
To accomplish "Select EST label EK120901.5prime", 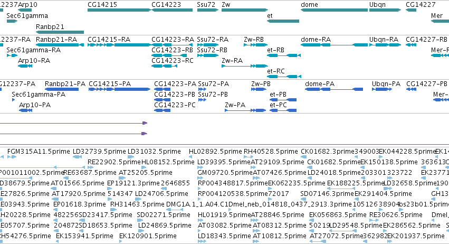I will [x=148, y=236].
